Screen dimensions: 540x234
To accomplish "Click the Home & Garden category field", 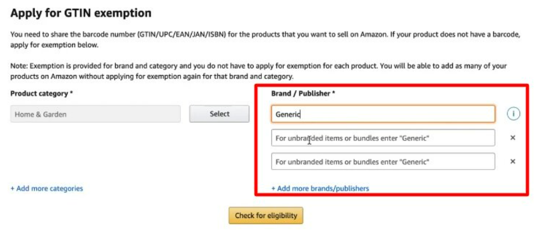I will (95, 114).
